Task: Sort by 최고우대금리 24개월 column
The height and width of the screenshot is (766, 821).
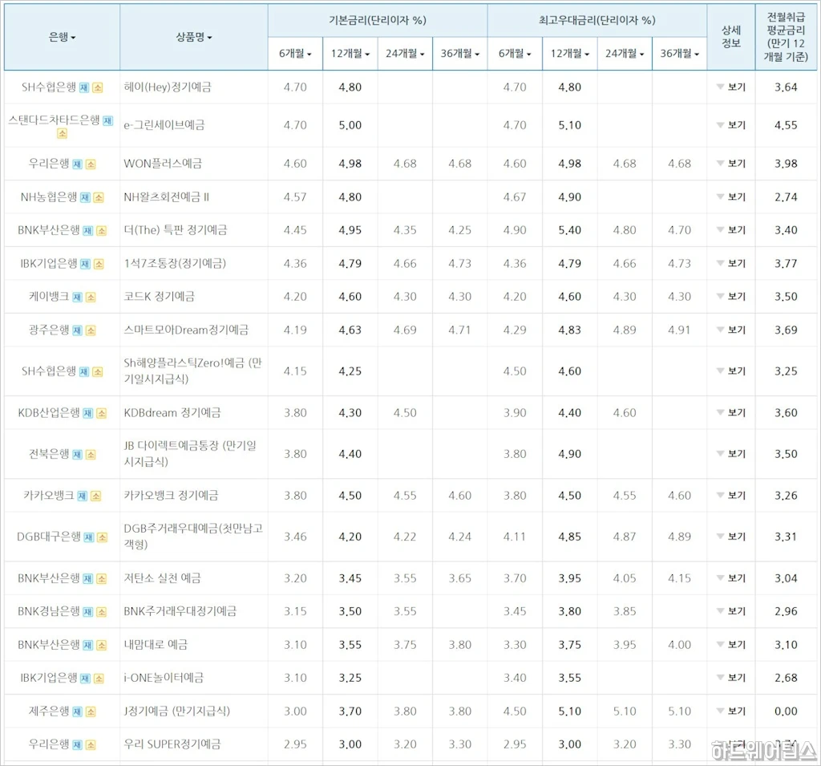Action: coord(625,54)
